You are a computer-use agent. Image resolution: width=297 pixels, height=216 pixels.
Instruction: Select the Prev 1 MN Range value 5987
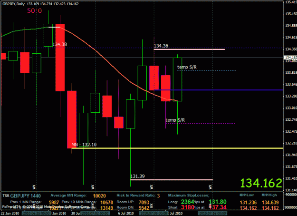(54, 203)
